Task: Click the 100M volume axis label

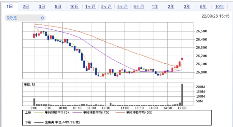Action: click(200, 96)
